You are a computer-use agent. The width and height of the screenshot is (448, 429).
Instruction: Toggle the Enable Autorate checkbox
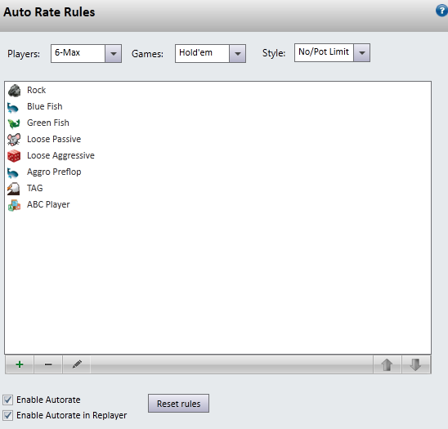point(8,400)
